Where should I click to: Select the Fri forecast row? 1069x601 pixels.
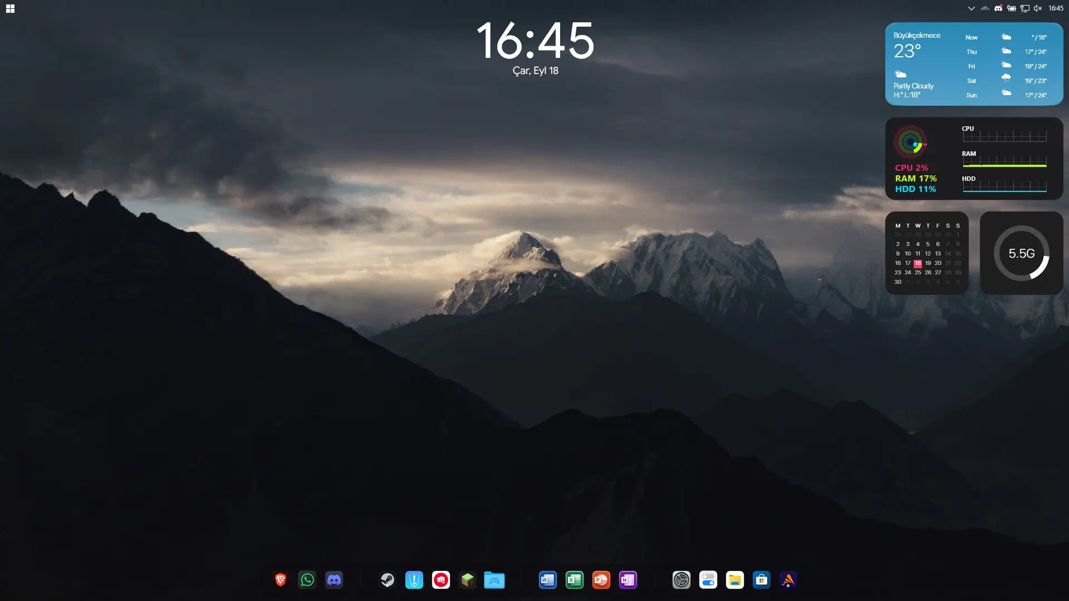(x=1006, y=66)
